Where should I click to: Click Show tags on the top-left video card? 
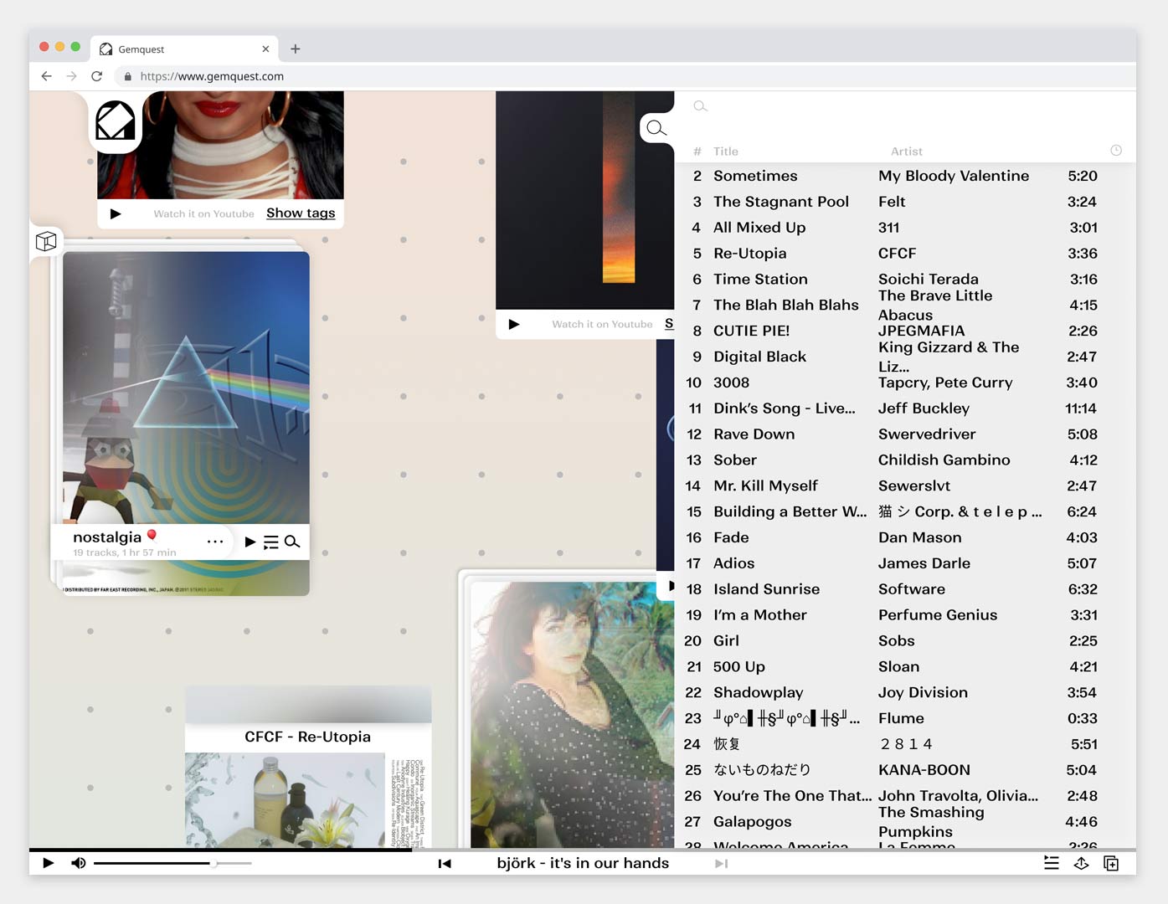click(x=301, y=213)
